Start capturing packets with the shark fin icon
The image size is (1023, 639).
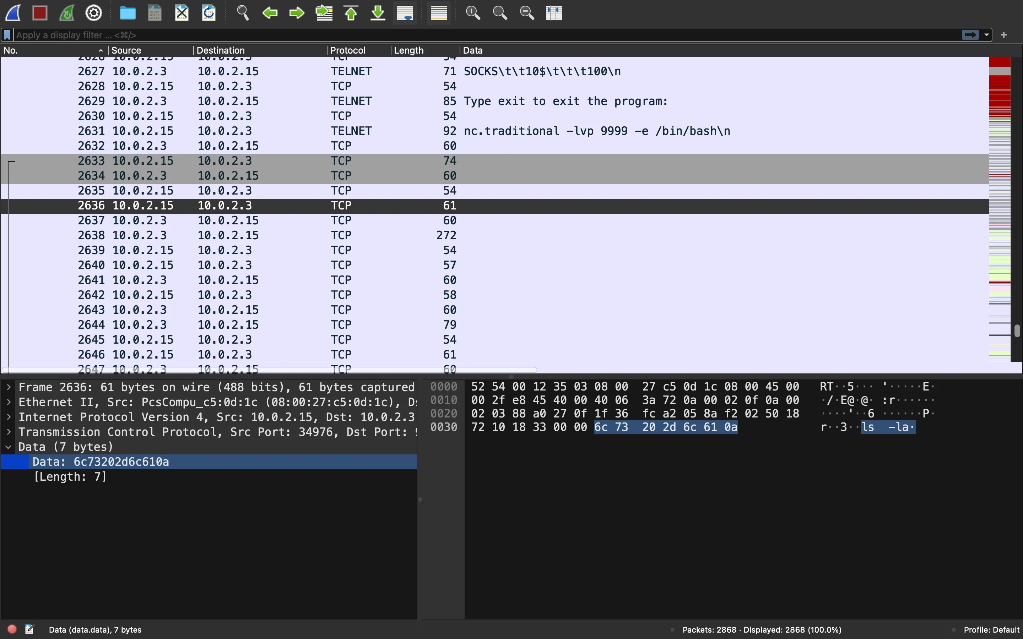point(13,13)
